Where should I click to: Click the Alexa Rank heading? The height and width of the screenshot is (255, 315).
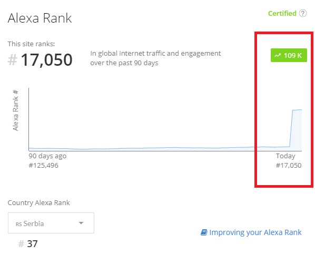tap(40, 18)
